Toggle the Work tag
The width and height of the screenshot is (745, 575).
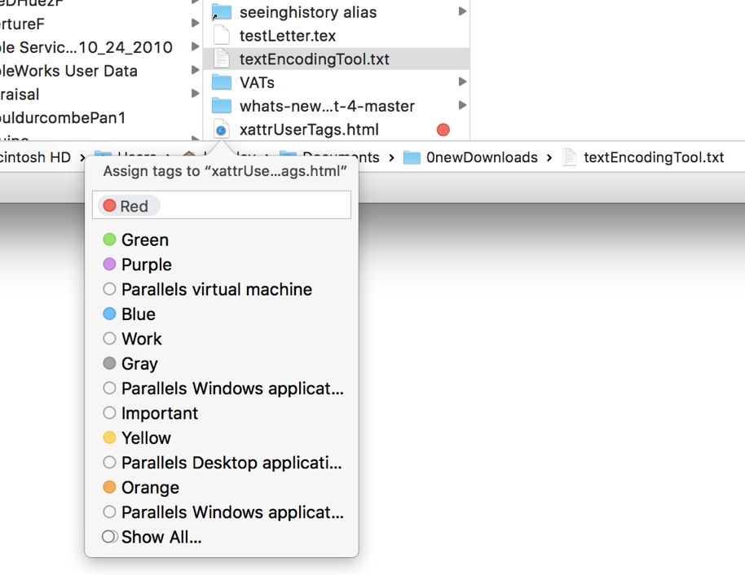[x=141, y=339]
